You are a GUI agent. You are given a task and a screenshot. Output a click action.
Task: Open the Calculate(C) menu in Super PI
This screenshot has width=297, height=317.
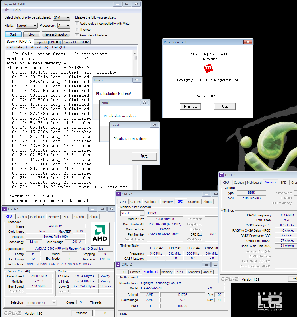pos(17,47)
